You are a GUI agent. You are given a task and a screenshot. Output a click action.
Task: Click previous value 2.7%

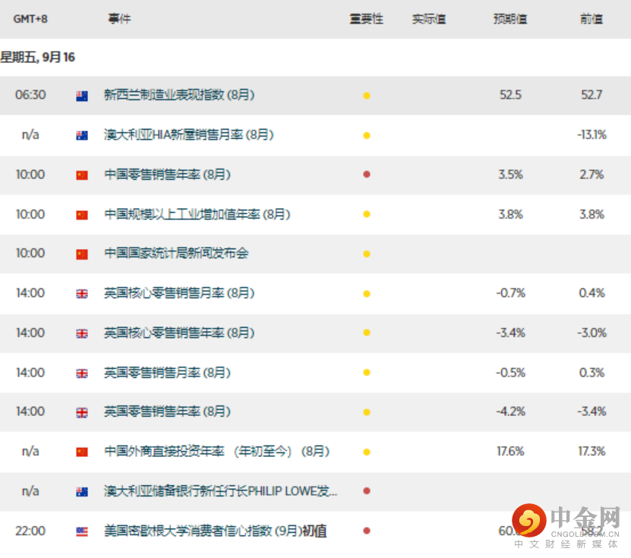tap(592, 175)
